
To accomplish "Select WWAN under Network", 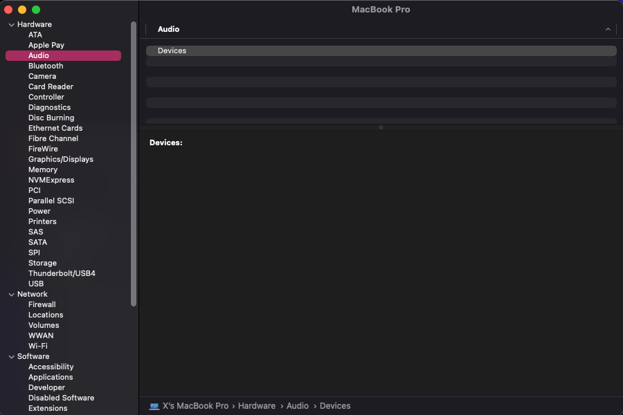I will pyautogui.click(x=41, y=335).
